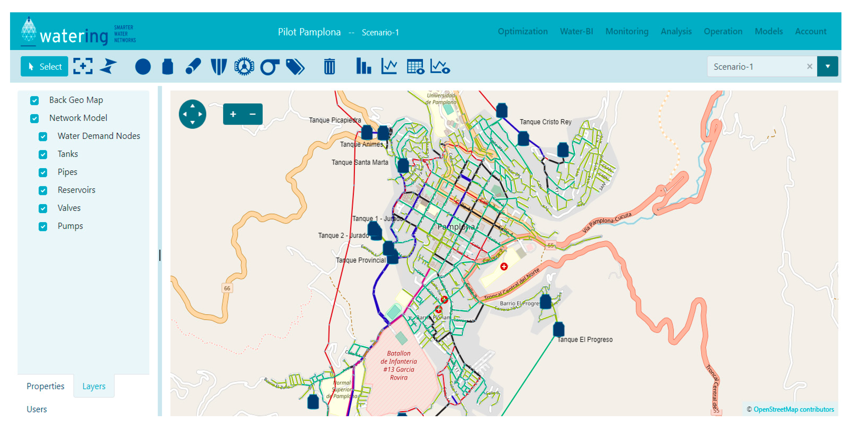
Task: Open OpenStreetMap contributors link
Action: (x=793, y=409)
